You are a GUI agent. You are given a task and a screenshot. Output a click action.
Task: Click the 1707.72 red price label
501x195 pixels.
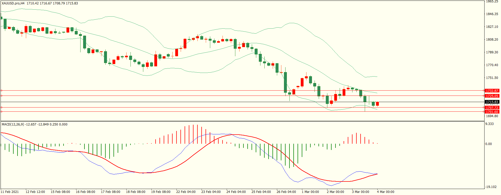pos(492,108)
